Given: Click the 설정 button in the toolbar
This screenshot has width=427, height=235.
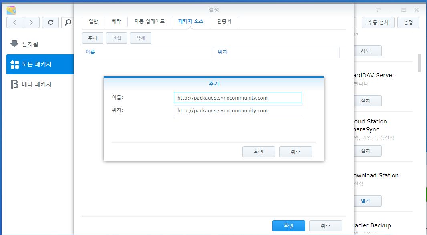Looking at the screenshot, I should tap(408, 22).
